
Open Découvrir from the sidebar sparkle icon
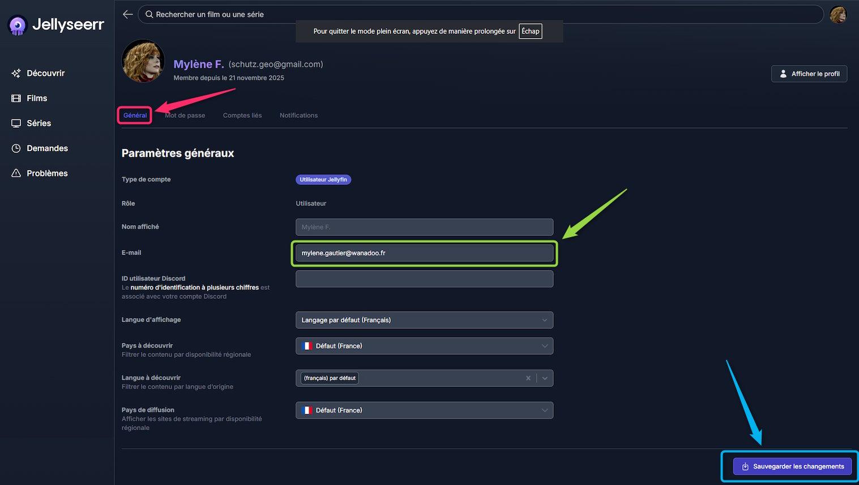click(16, 73)
